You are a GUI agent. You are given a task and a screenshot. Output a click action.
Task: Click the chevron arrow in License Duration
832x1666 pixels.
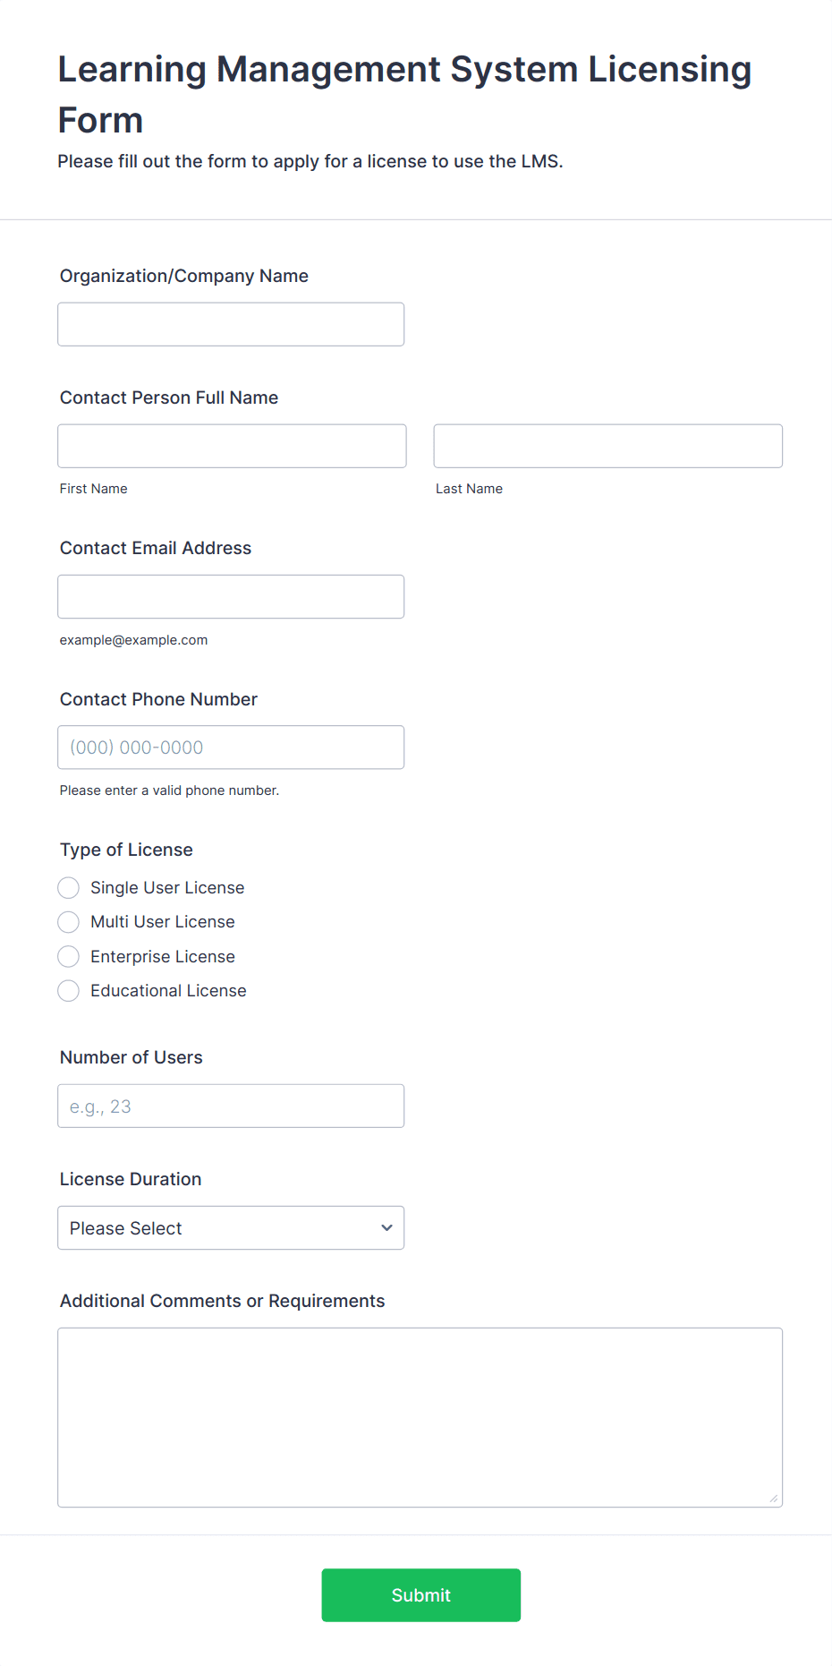point(386,1228)
